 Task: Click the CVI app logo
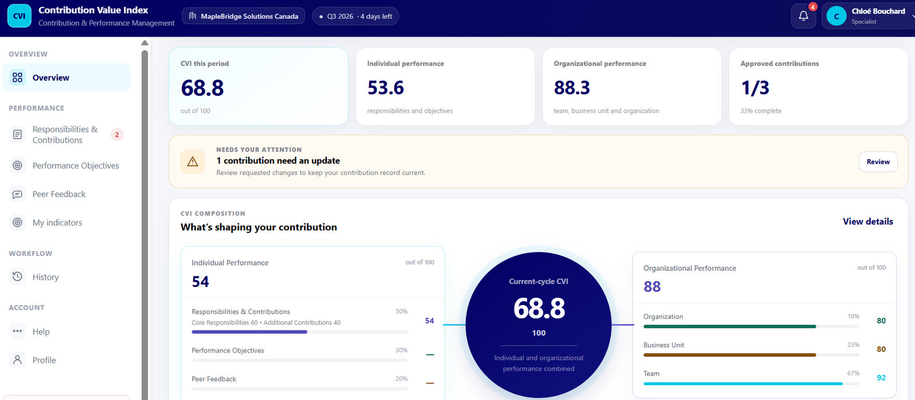click(x=19, y=16)
